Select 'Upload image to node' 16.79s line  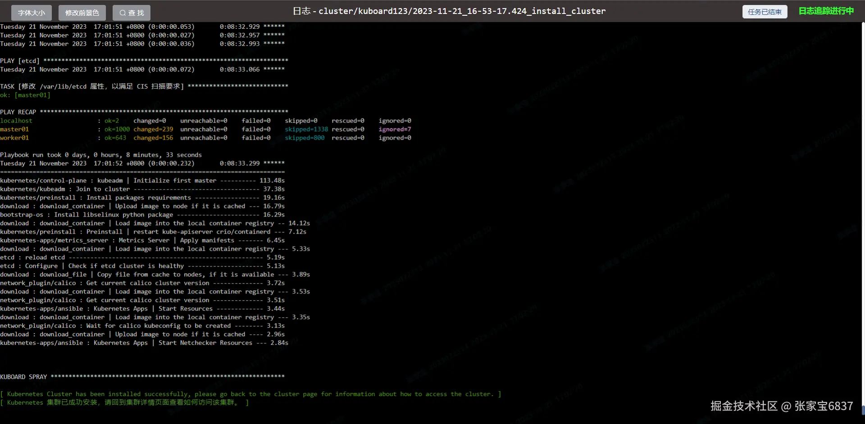[x=142, y=206]
